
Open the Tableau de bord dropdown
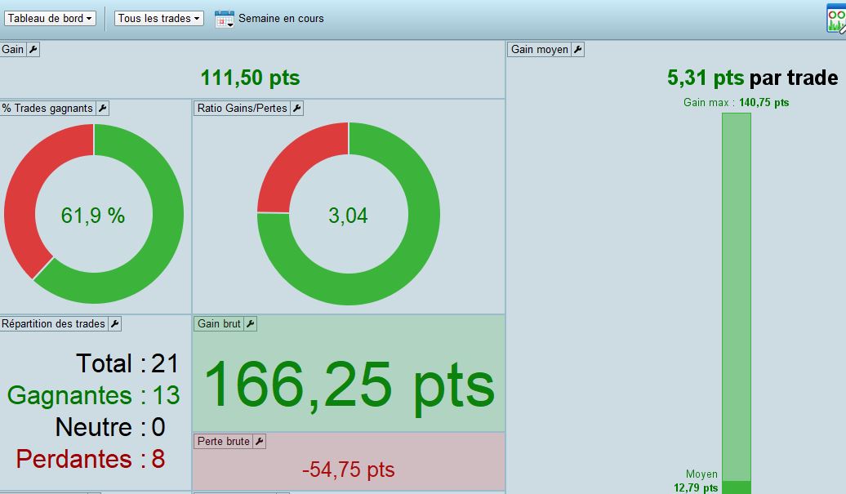(50, 18)
